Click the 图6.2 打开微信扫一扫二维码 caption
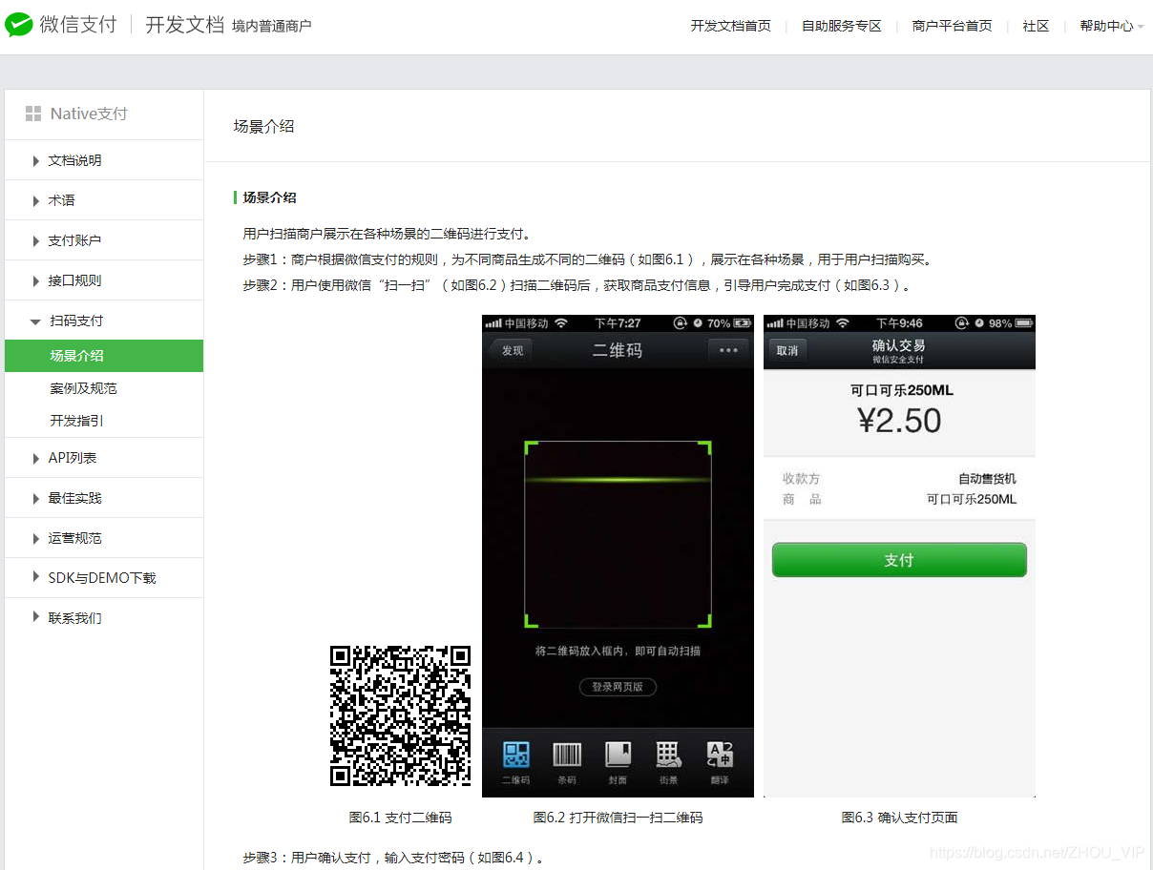Image resolution: width=1153 pixels, height=870 pixels. coord(618,818)
